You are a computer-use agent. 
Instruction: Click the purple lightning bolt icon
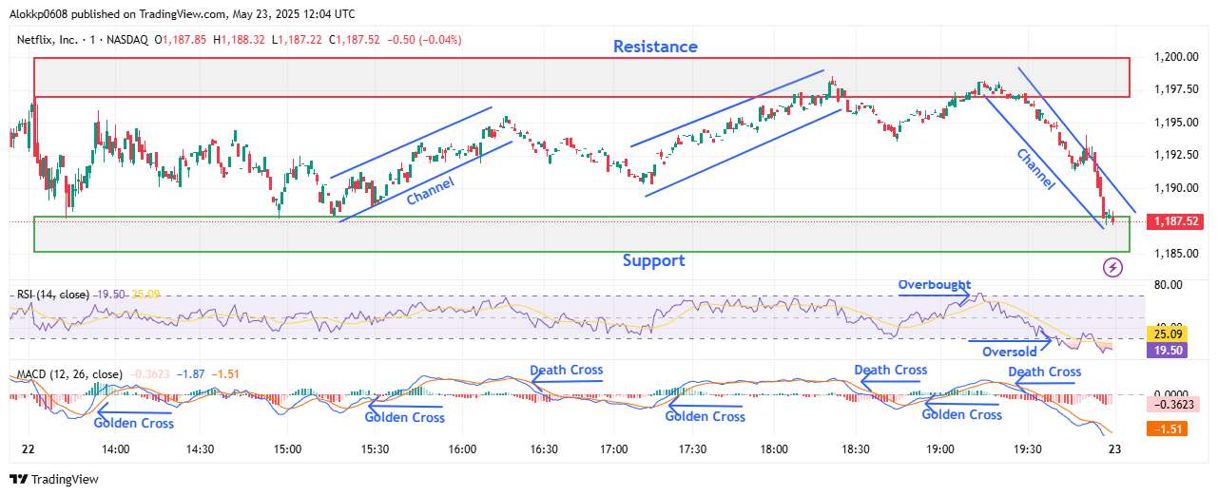(x=1113, y=268)
